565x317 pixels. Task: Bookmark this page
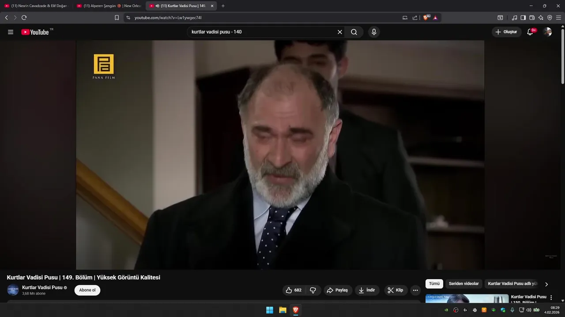[117, 18]
